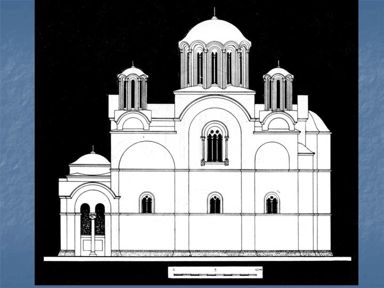Click the middle window of central drum

214,68
